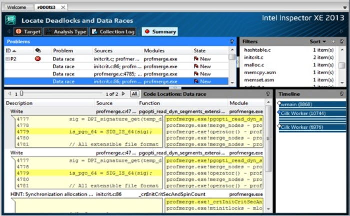Image resolution: width=350 pixels, height=216 pixels.
Task: Click left navigation arrow beside Target
Action: click(x=9, y=31)
